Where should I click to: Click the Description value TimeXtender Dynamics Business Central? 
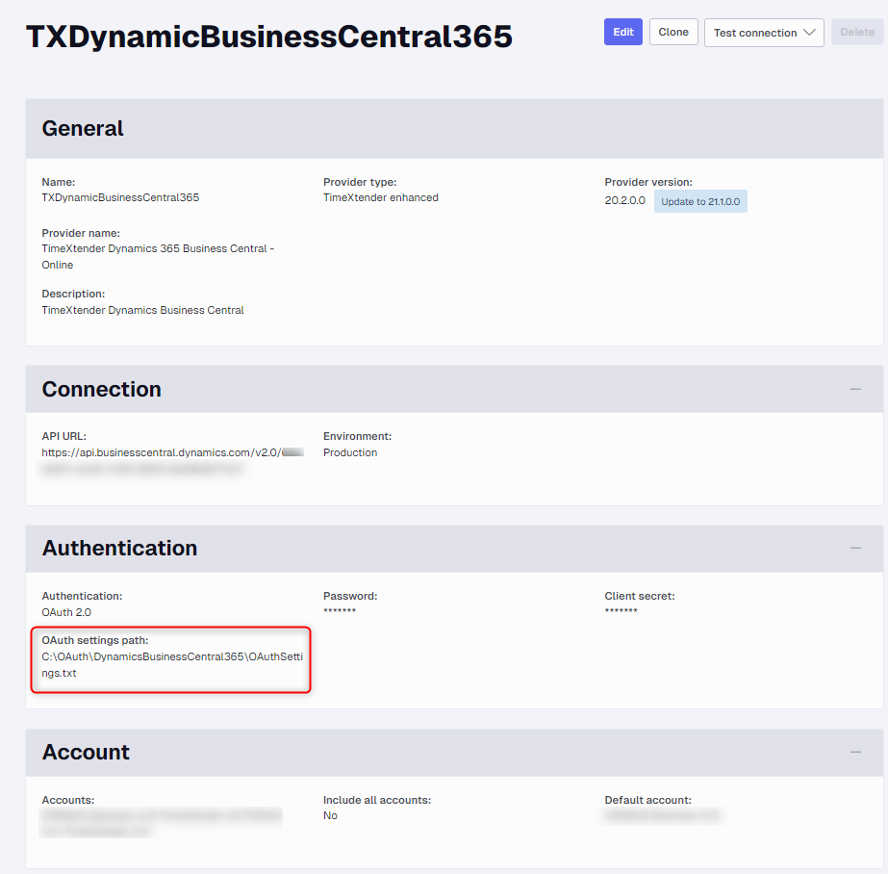tap(142, 310)
